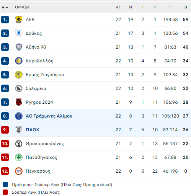Open the Πέγκασους orange team badge

19,171
